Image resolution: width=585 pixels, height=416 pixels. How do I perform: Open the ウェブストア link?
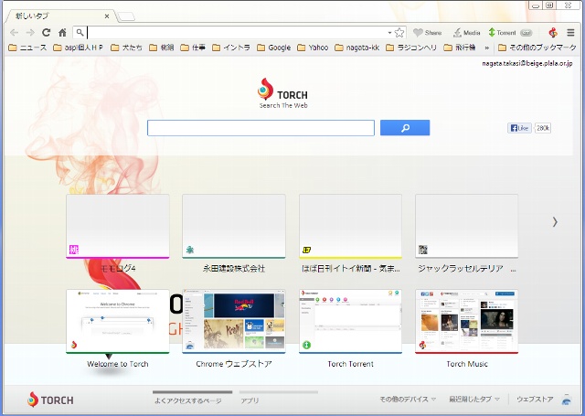[x=535, y=400]
